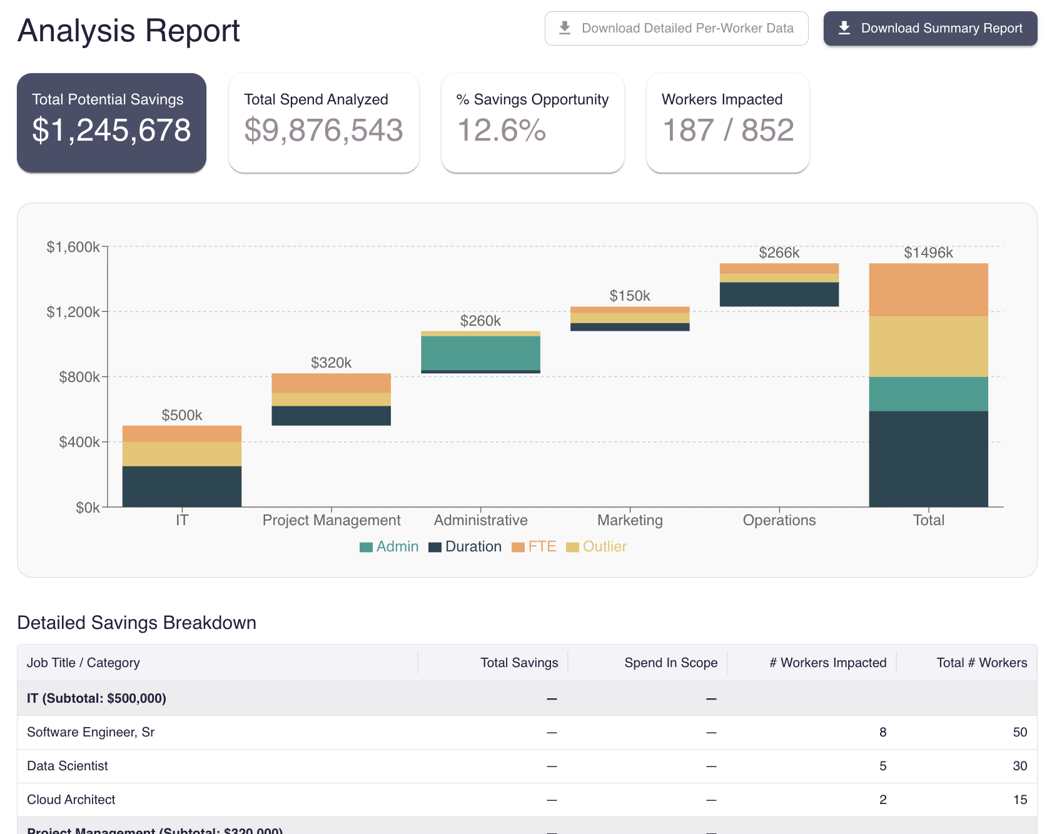This screenshot has width=1057, height=834.
Task: Sort by Total # Workers column header
Action: (981, 663)
